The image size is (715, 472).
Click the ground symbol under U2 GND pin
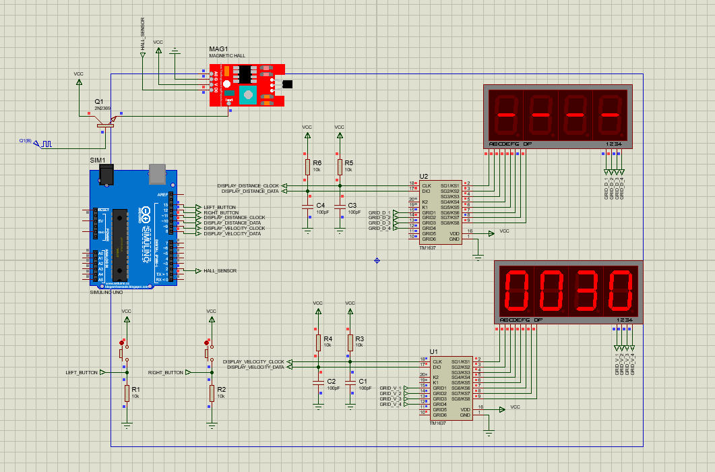[478, 258]
